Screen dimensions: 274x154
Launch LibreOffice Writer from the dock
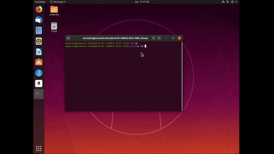coord(39,52)
